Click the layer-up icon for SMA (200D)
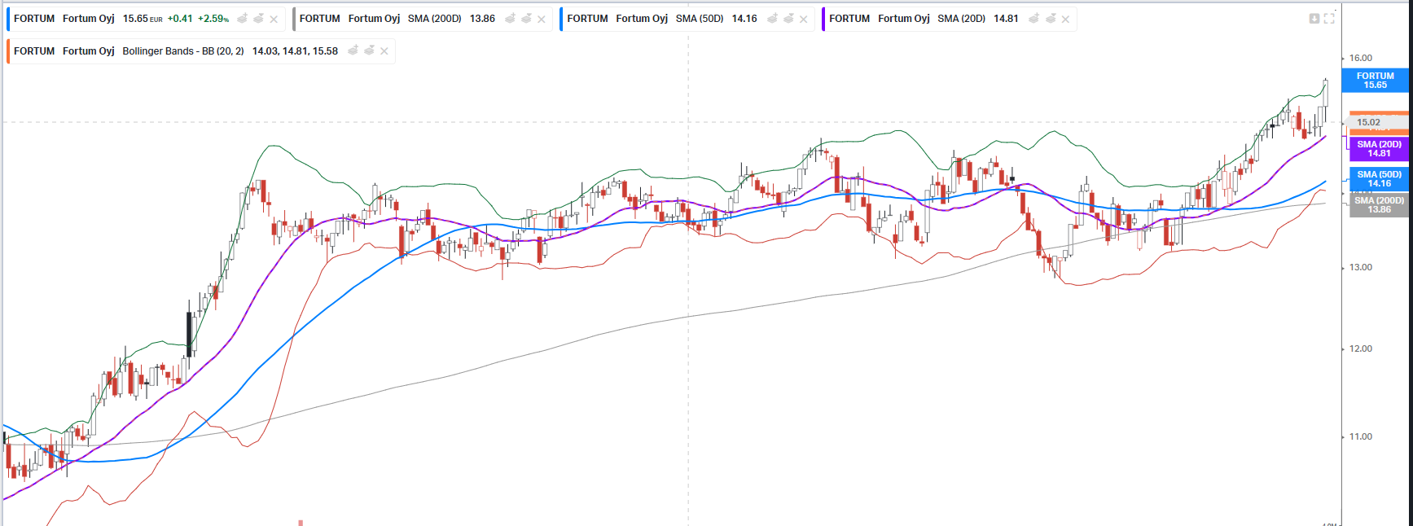Screen dimensions: 1413x526 click(511, 18)
